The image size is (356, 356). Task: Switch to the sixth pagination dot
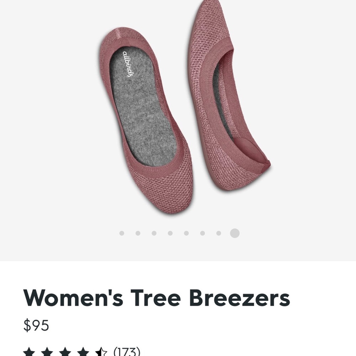202,233
